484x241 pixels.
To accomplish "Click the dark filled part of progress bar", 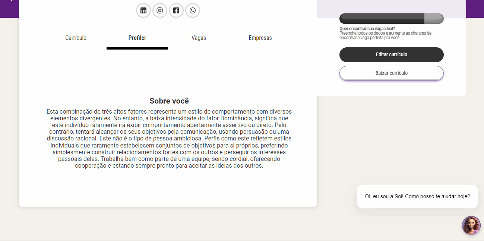I will tap(382, 19).
